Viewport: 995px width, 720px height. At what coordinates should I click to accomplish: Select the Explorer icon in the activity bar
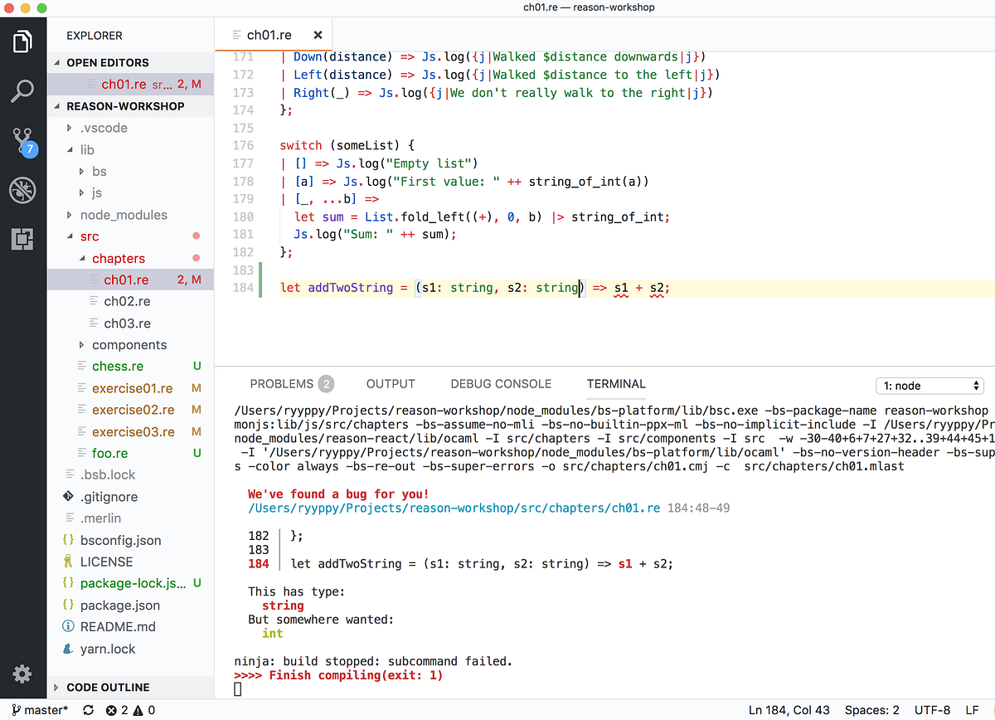pos(22,41)
